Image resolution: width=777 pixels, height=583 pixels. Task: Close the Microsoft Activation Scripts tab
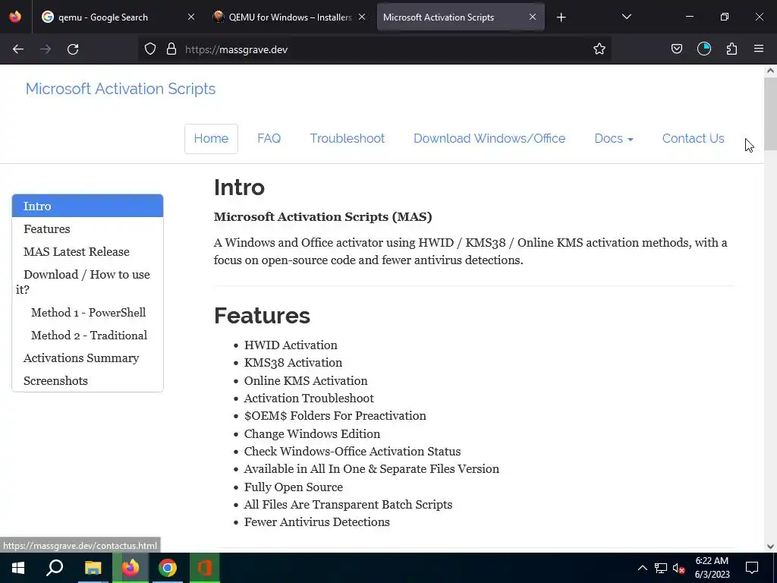(532, 17)
